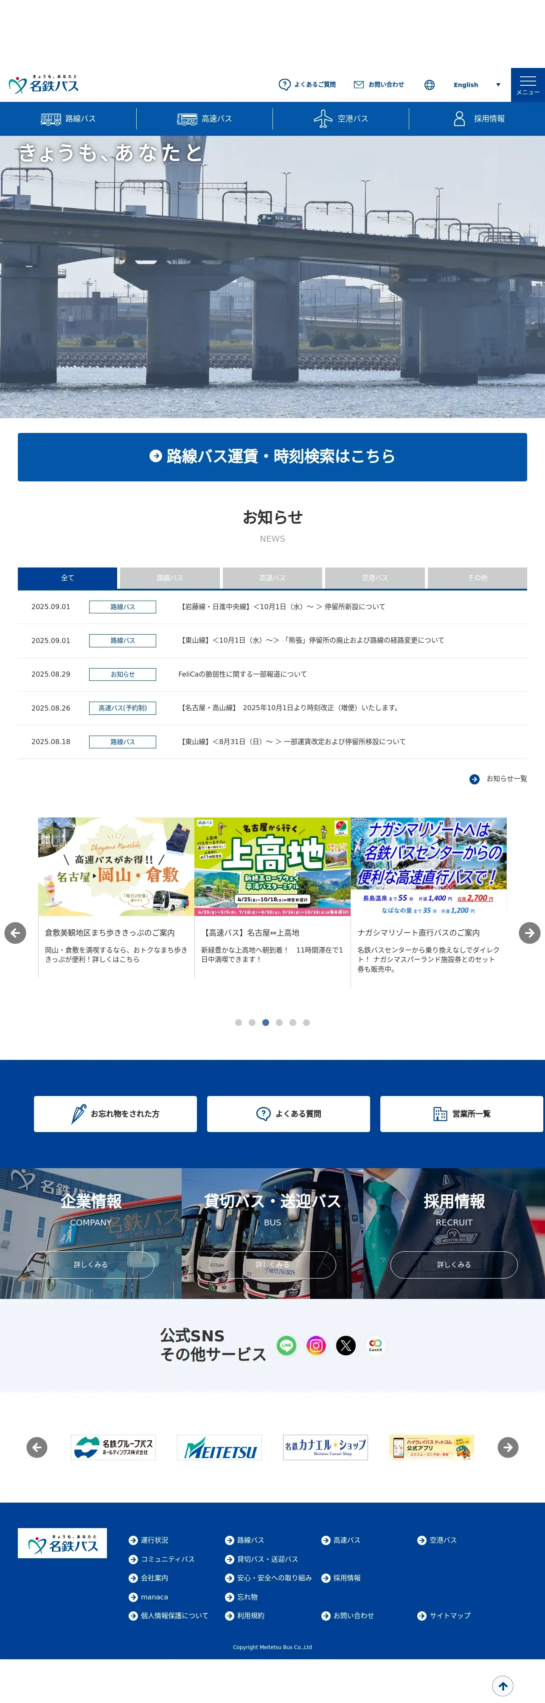The width and height of the screenshot is (545, 1703).
Task: Click 会社案内 in the footer
Action: point(149,1578)
